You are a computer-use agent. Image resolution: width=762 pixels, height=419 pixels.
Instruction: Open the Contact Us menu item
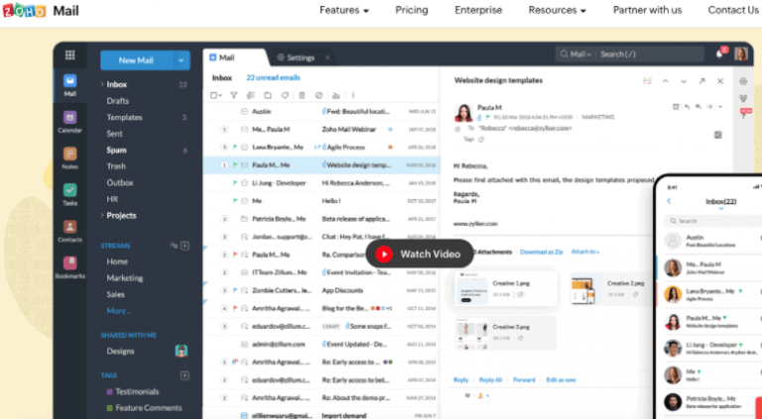coord(733,10)
